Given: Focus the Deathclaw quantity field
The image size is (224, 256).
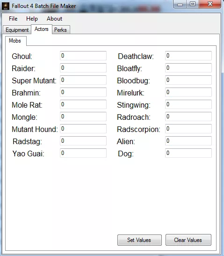Looking at the screenshot, I should (188, 56).
